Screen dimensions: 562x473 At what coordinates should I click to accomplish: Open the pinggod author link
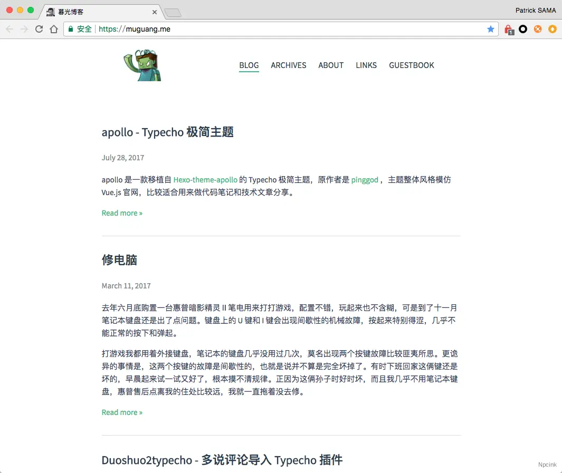click(x=365, y=180)
